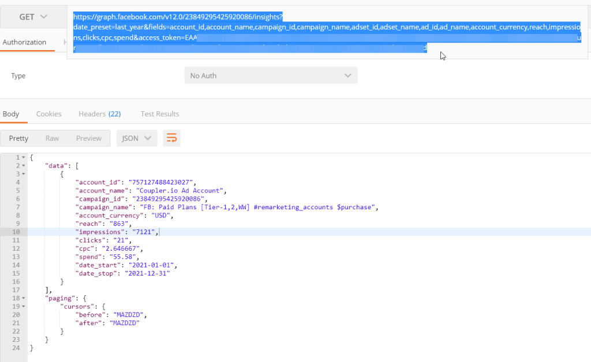Open the JSON format dropdown
Image resolution: width=591 pixels, height=362 pixels.
136,138
